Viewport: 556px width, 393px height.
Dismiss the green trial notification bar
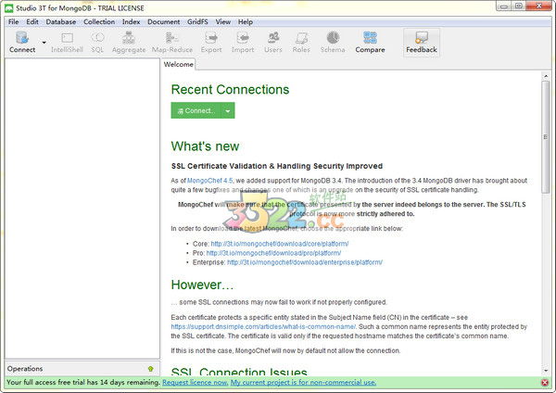(544, 382)
